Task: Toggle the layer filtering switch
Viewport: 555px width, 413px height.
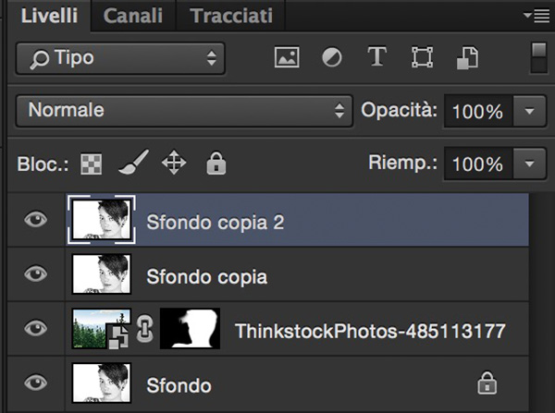Action: (x=538, y=58)
